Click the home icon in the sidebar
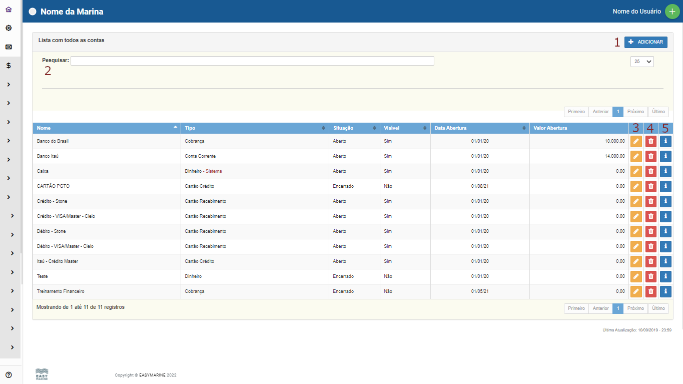 9,10
